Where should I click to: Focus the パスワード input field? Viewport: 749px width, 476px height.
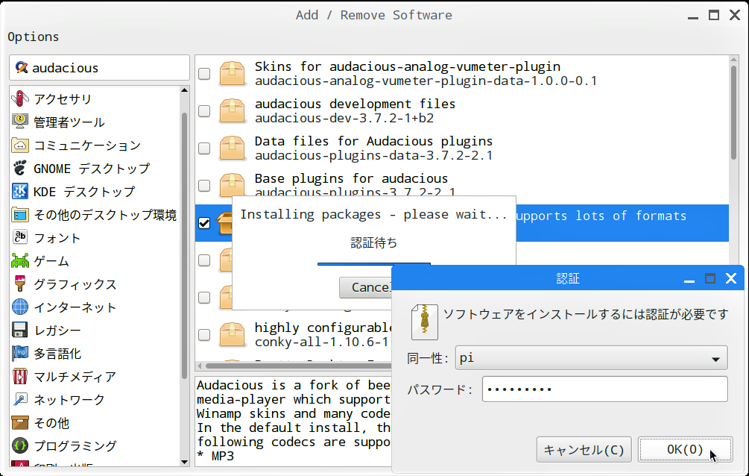(604, 389)
